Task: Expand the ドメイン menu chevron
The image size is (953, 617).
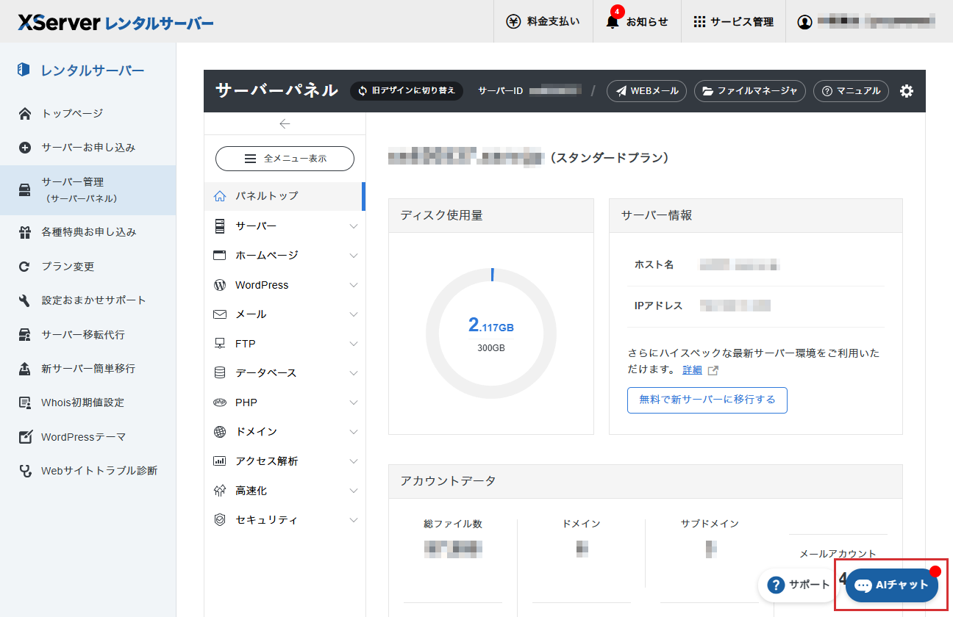Action: click(x=354, y=432)
